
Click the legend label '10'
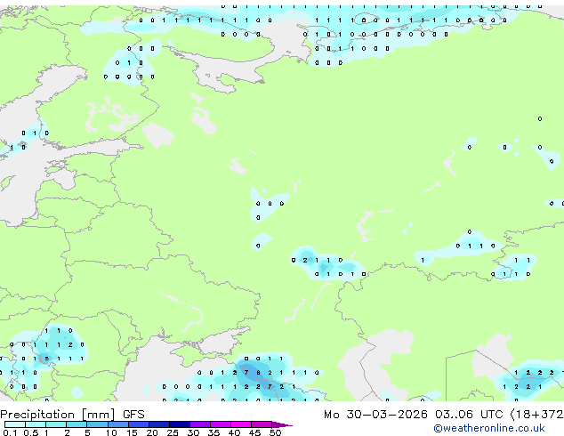point(111,432)
